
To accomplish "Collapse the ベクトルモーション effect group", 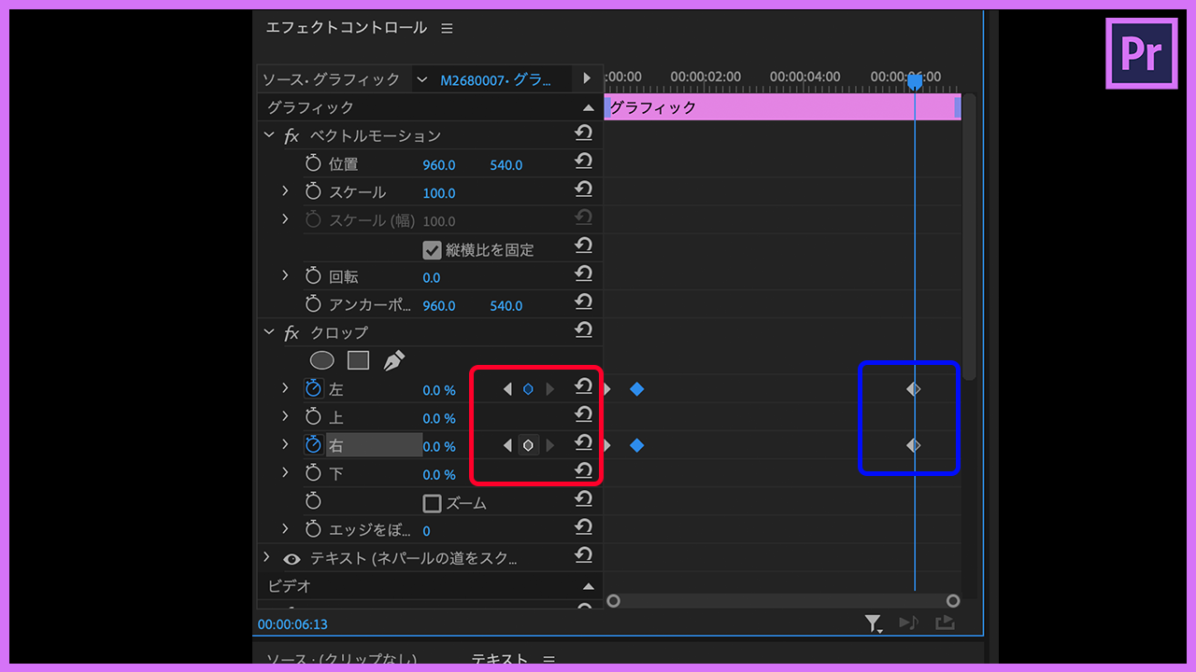I will tap(269, 136).
